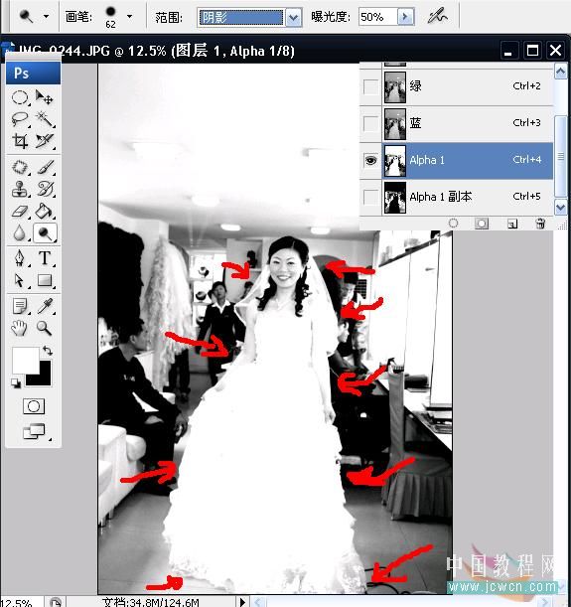Click the white foreground color swatch
The height and width of the screenshot is (607, 571).
coord(24,359)
